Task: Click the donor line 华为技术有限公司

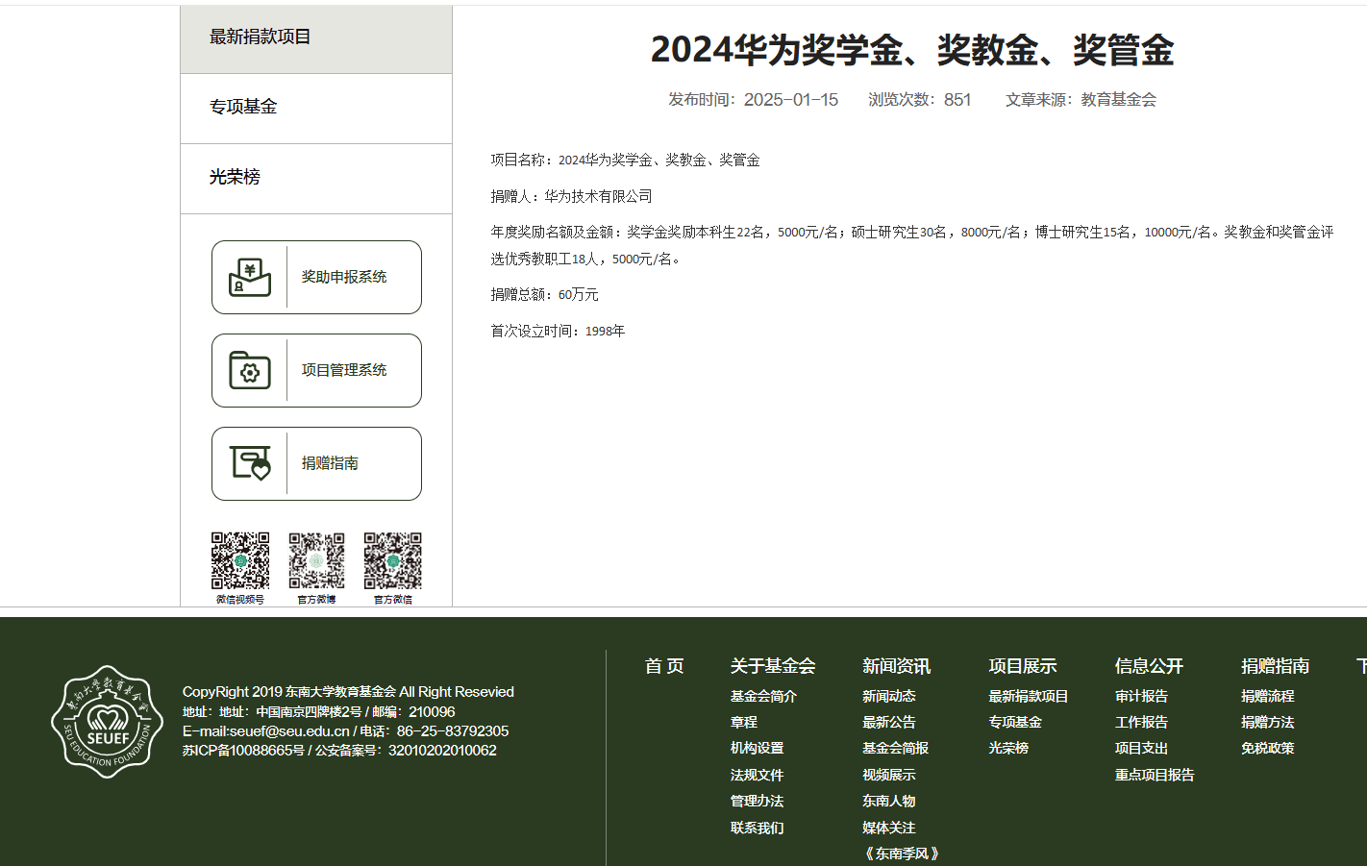Action: [x=572, y=196]
